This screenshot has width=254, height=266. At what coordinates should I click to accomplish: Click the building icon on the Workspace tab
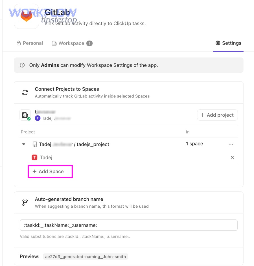(x=54, y=43)
